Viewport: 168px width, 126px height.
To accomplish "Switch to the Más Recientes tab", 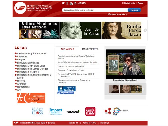I will pyautogui.click(x=90, y=49).
